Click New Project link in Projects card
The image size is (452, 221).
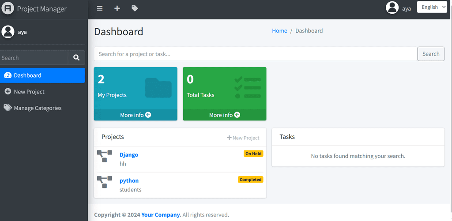click(243, 138)
